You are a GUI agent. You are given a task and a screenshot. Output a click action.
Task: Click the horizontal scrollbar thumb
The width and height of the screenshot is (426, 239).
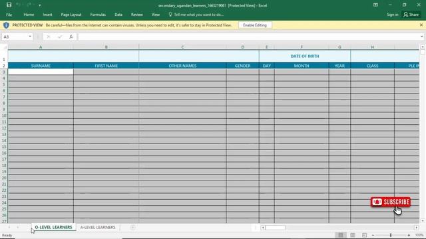coord(275,228)
